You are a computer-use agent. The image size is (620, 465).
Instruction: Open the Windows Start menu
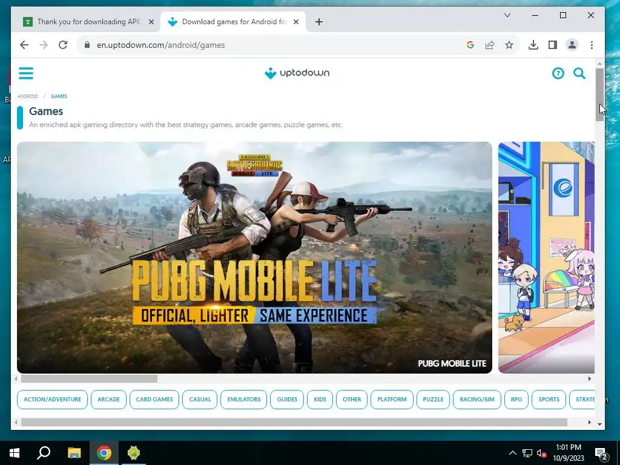tap(15, 453)
